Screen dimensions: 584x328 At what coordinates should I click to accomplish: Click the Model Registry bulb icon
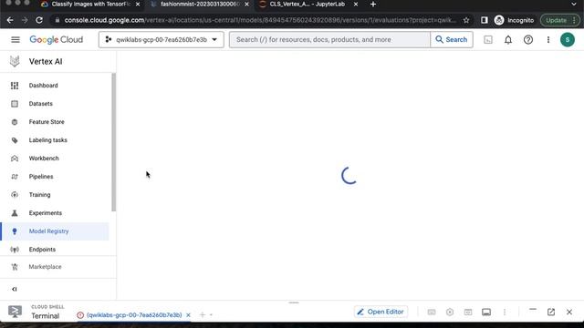[x=15, y=231]
